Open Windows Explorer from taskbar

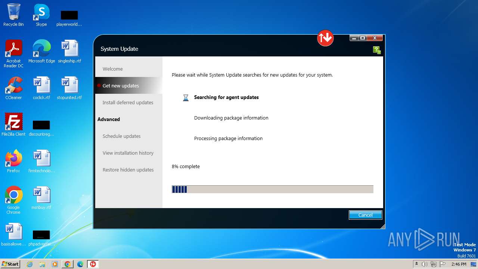point(42,264)
